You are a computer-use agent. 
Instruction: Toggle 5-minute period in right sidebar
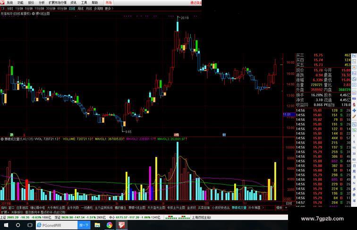pyautogui.click(x=354, y=142)
